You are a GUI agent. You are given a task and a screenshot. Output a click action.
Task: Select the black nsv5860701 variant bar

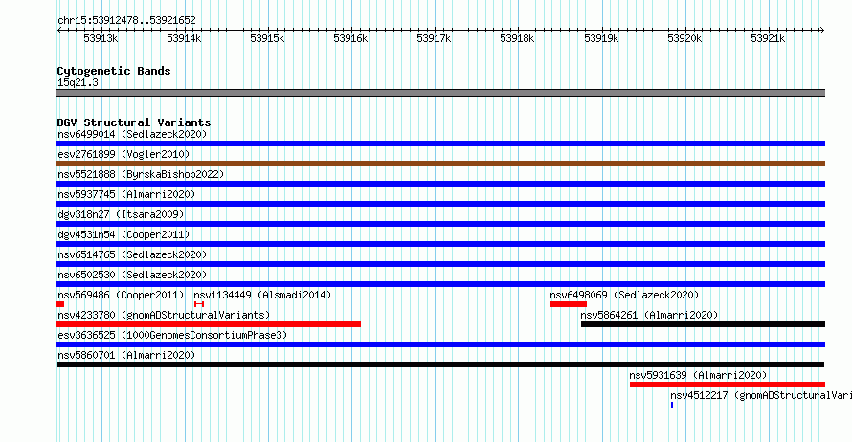[x=440, y=365]
